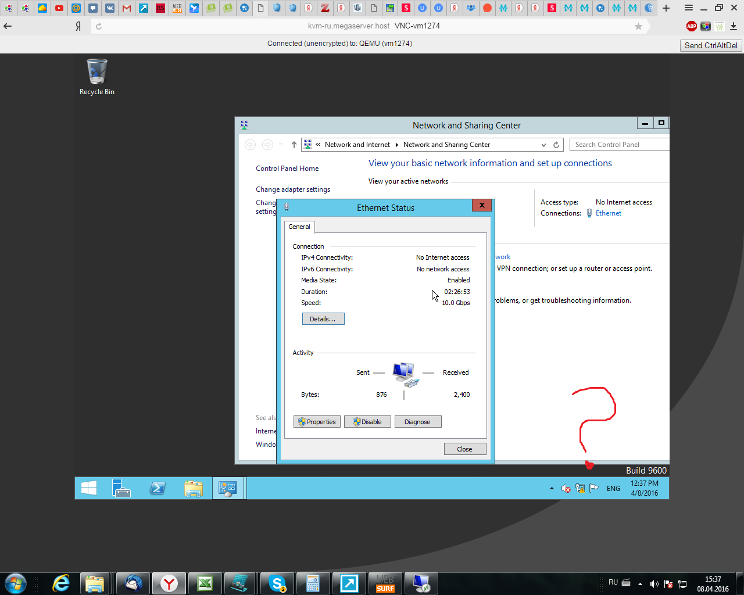Click the RU language indicator on host taskbar
744x595 pixels.
pos(613,582)
